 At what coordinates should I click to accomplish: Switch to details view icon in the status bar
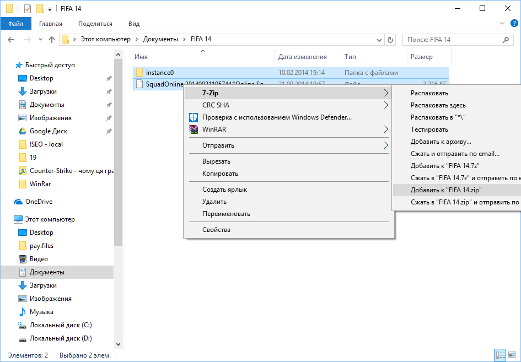(x=500, y=355)
